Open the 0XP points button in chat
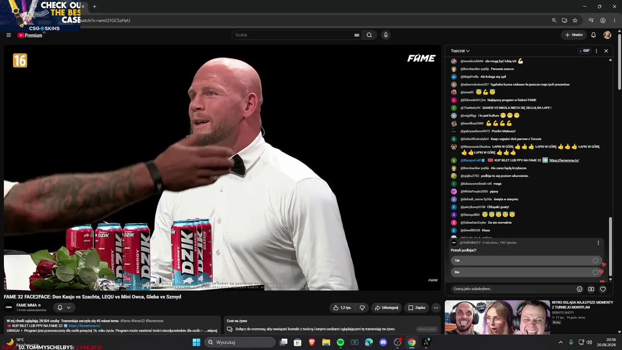 pyautogui.click(x=584, y=51)
